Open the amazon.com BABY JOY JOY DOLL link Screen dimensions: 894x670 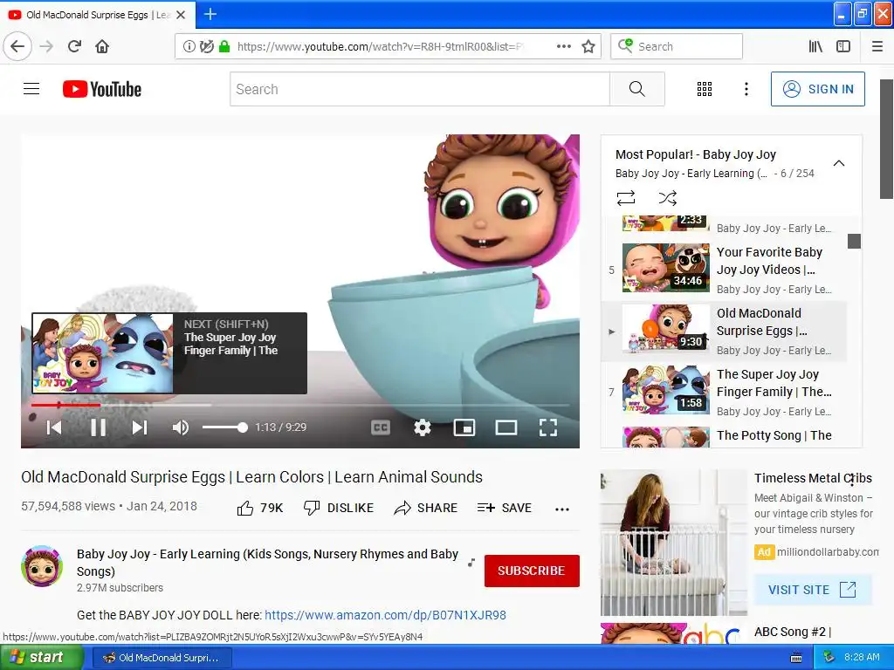[x=385, y=615]
